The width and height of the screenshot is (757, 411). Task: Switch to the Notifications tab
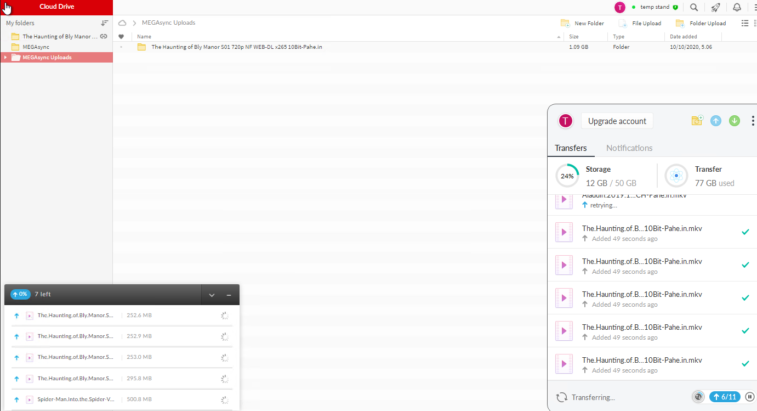pos(629,148)
